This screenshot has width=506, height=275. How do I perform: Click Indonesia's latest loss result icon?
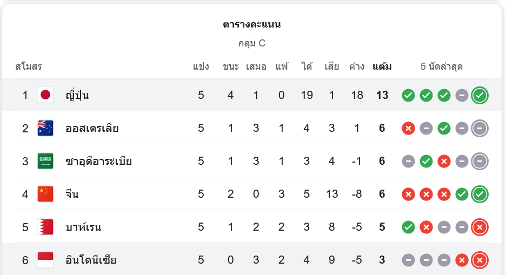click(x=480, y=260)
